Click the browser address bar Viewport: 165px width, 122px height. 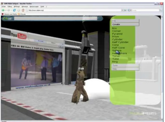(74, 10)
